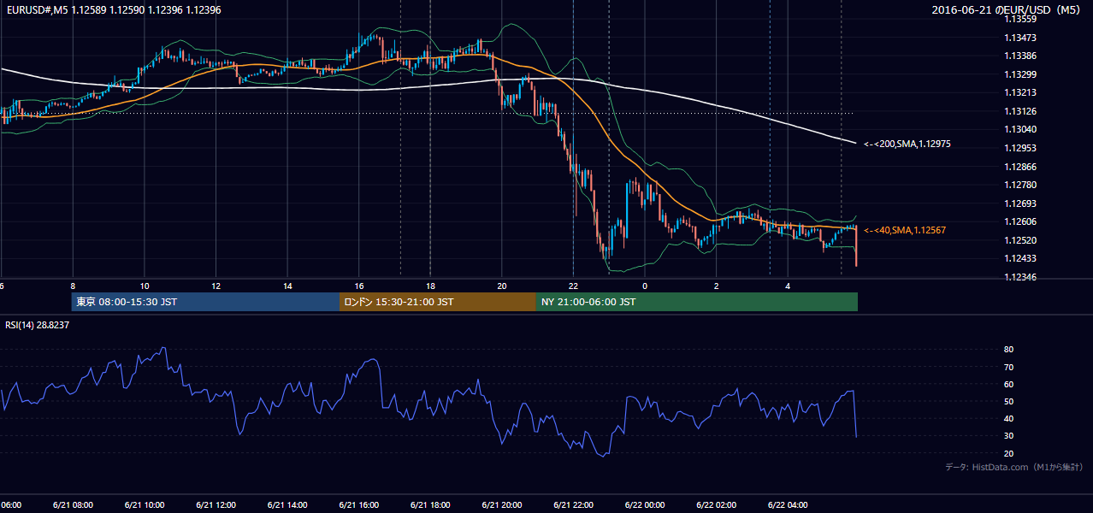Click the 6/21 10:00 bottom time label
Image resolution: width=1093 pixels, height=513 pixels.
tap(144, 504)
